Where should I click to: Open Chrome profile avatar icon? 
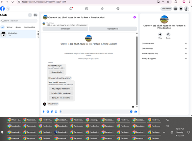184,2
